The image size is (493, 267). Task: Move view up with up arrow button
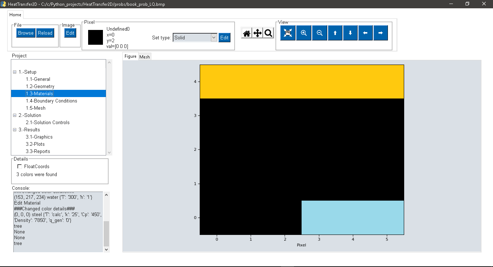[x=335, y=33]
